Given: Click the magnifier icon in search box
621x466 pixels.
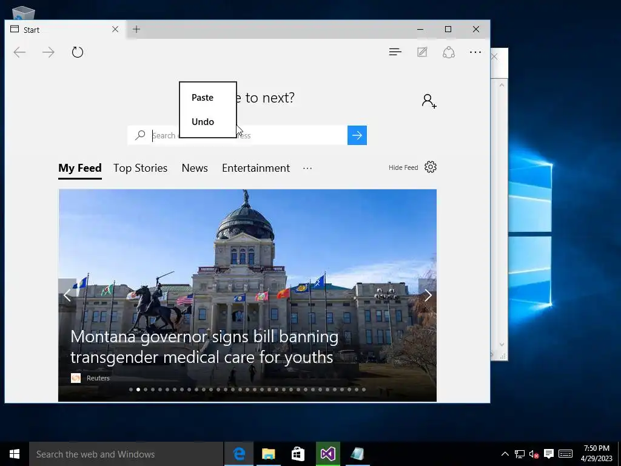Looking at the screenshot, I should coord(140,135).
